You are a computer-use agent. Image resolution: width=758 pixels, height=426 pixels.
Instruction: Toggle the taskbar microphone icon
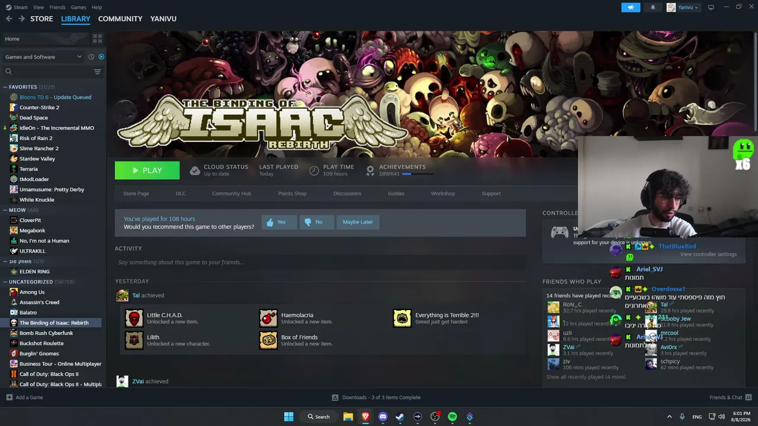[x=682, y=417]
